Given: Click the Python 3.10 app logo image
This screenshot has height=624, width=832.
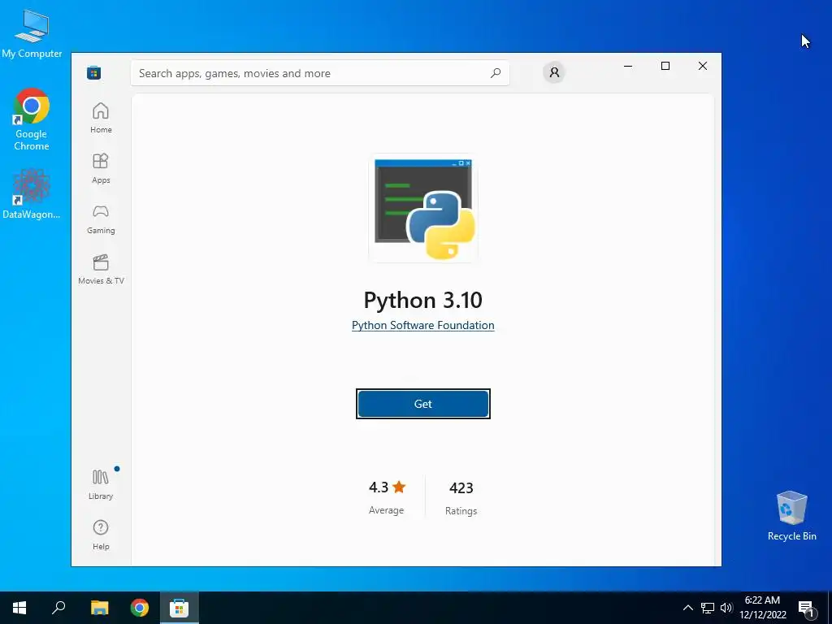Looking at the screenshot, I should tap(423, 208).
